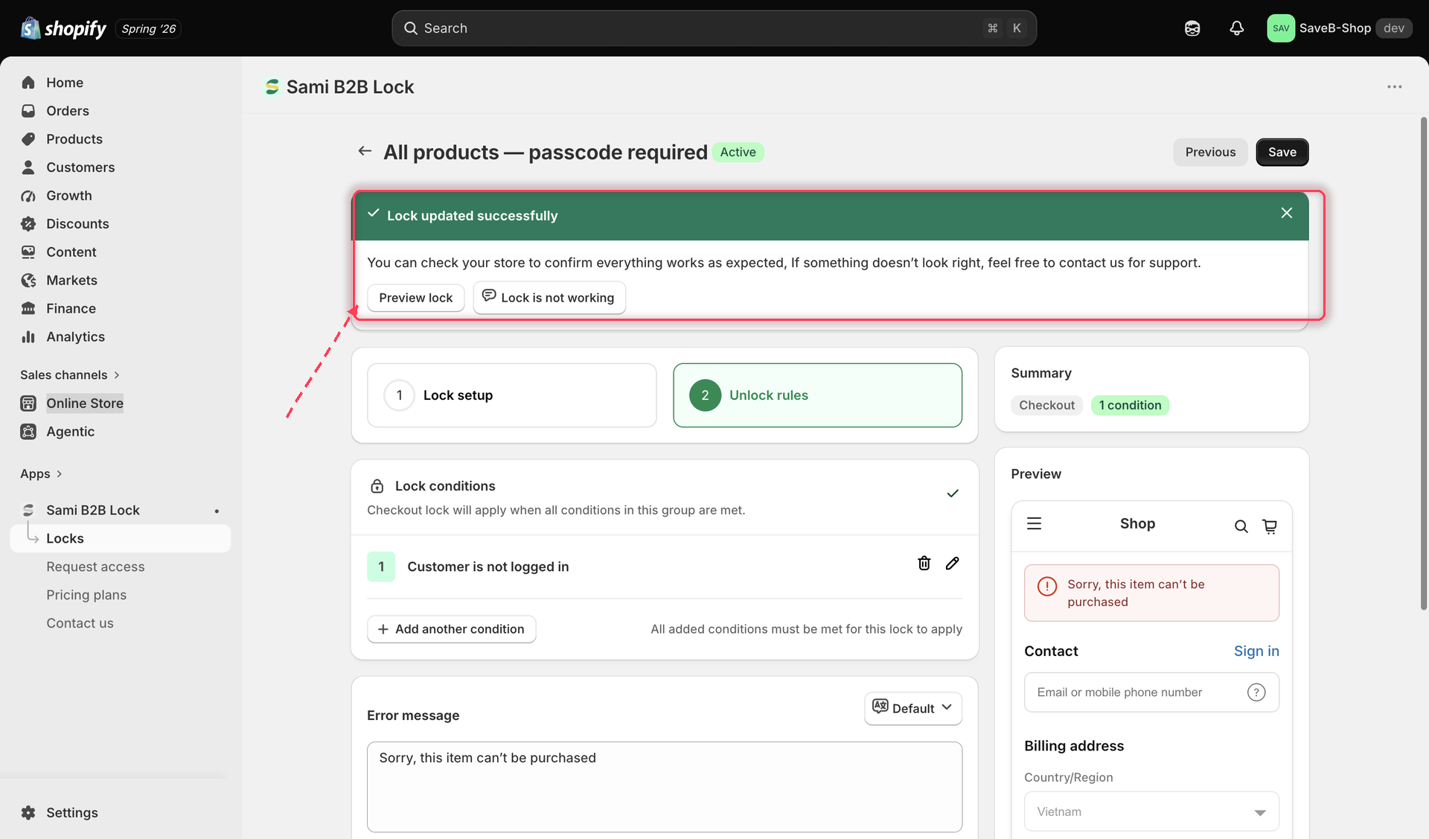Click the Preview lock button

(x=415, y=298)
